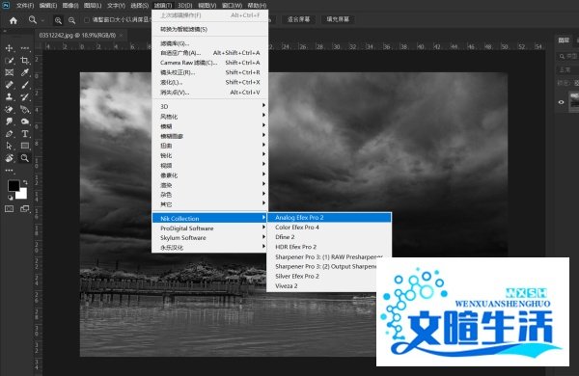Expand the 像素化 filter submenu

click(209, 175)
